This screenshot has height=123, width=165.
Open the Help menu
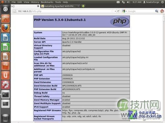coord(65,2)
